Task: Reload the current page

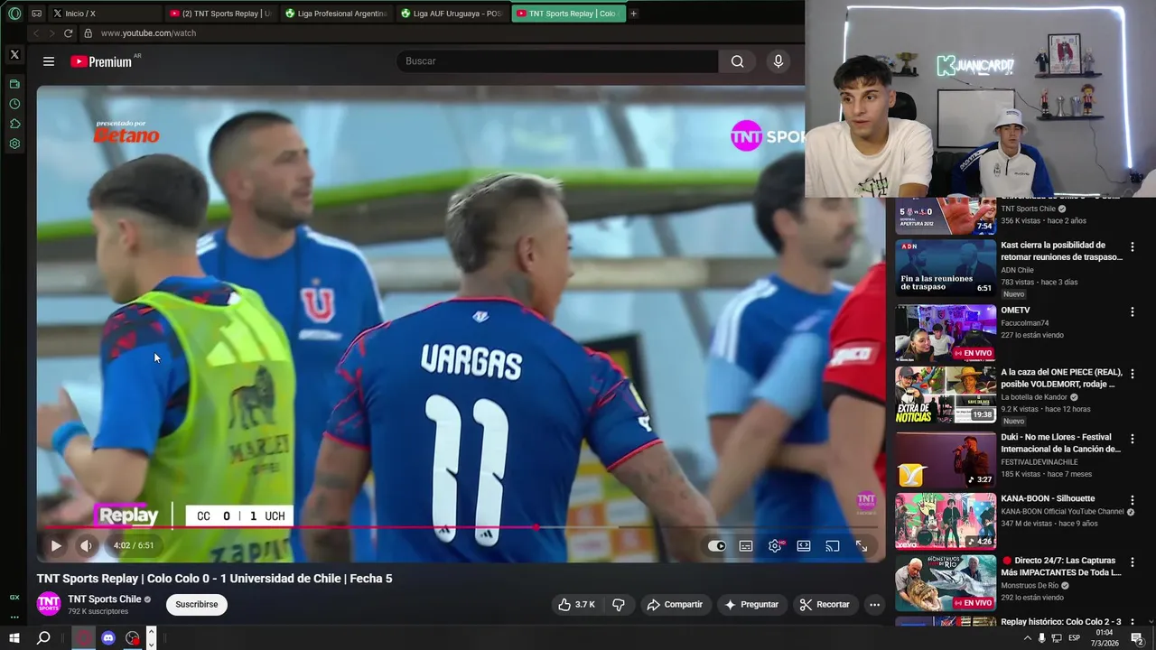Action: tap(68, 33)
